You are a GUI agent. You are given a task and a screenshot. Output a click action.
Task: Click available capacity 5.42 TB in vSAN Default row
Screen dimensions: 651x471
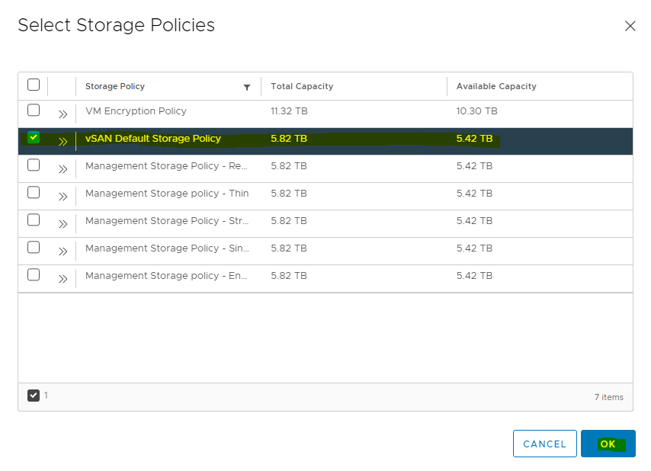(x=475, y=139)
